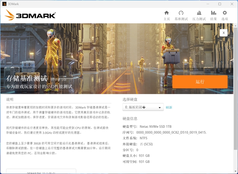This screenshot has width=238, height=174.
Task: Click the 说明 section heading
Action: [x=10, y=99]
